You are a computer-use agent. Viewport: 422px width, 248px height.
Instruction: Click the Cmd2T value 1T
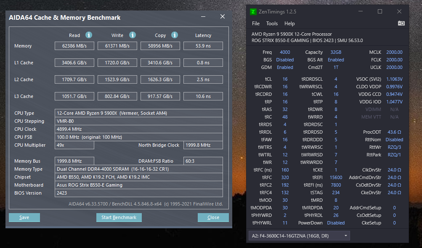tap(336, 67)
